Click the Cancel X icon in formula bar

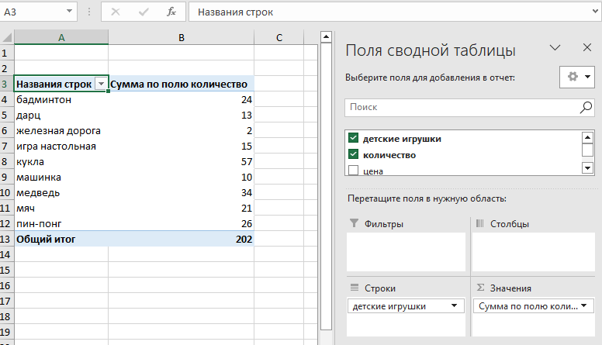point(116,12)
